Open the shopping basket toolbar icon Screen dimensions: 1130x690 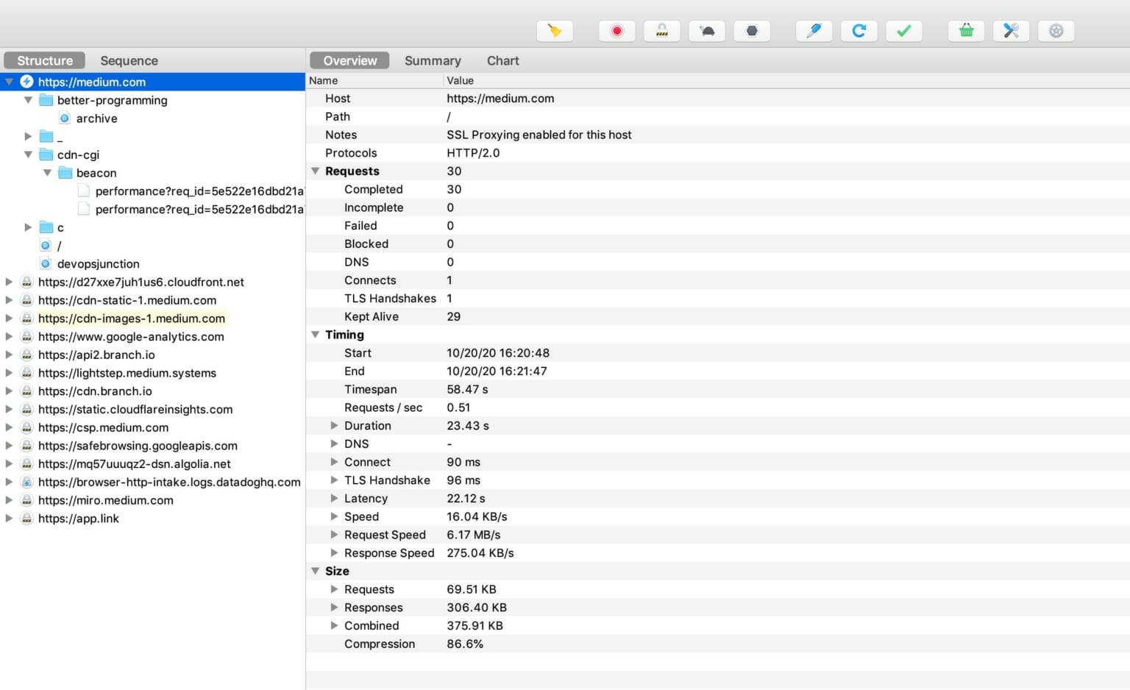965,31
